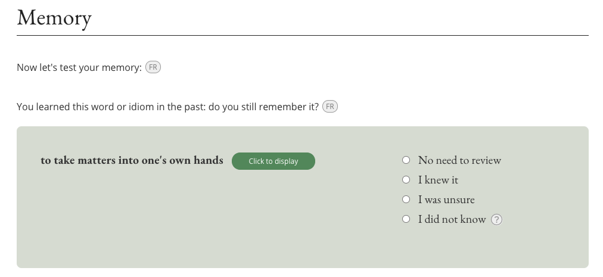The image size is (603, 277).
Task: Click the "Memory" page heading
Action: pos(54,17)
